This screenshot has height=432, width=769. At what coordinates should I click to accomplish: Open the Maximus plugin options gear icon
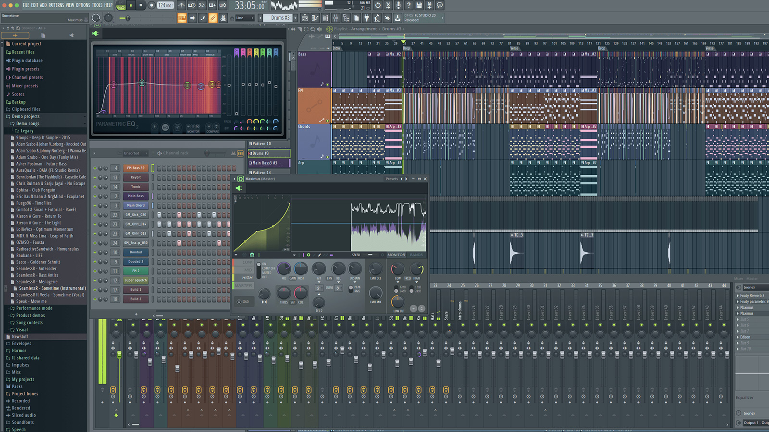coord(241,179)
